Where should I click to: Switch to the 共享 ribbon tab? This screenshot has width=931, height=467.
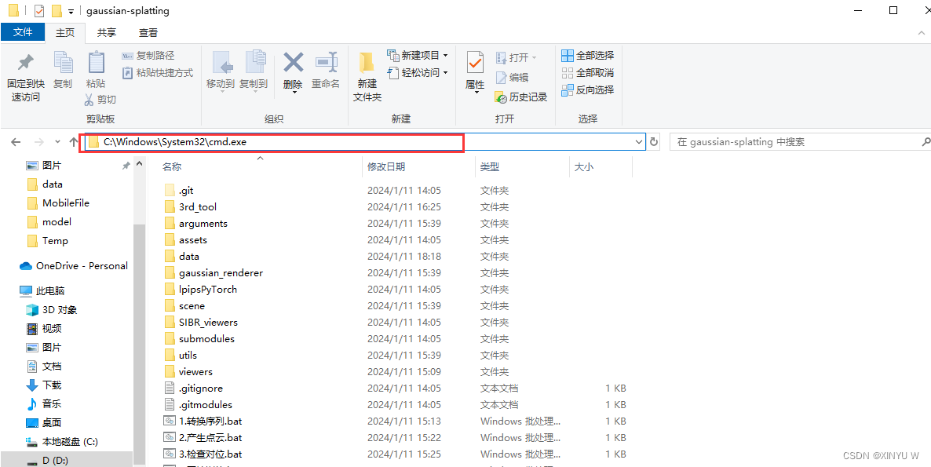[107, 33]
